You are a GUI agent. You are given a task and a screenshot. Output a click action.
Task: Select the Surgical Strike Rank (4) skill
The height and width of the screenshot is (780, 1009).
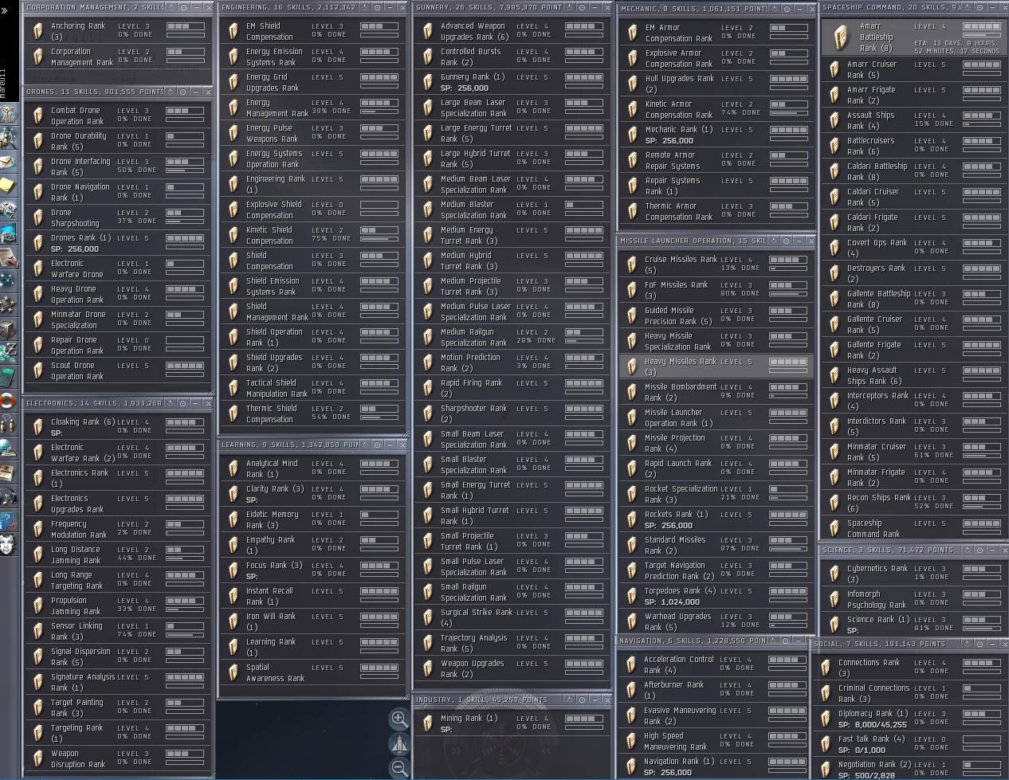(x=511, y=617)
